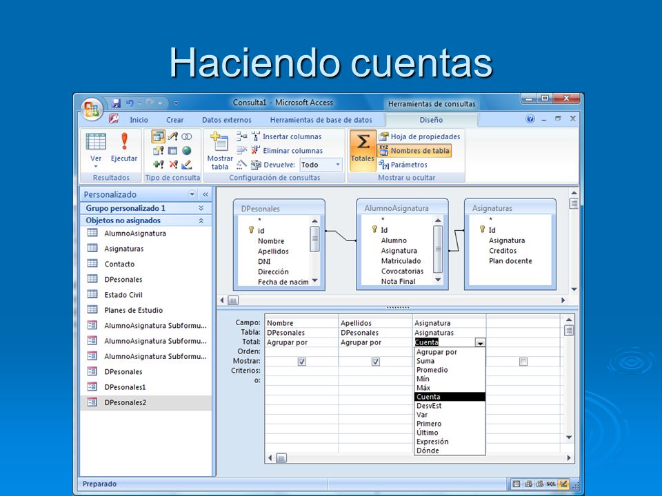Image resolution: width=662 pixels, height=496 pixels.
Task: Expand Grupo personalizado 1
Action: 201,208
